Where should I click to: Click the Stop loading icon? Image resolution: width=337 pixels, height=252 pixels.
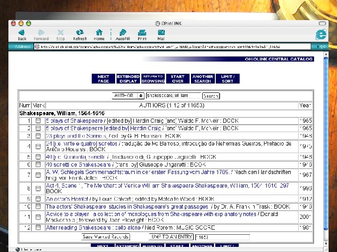(x=60, y=33)
